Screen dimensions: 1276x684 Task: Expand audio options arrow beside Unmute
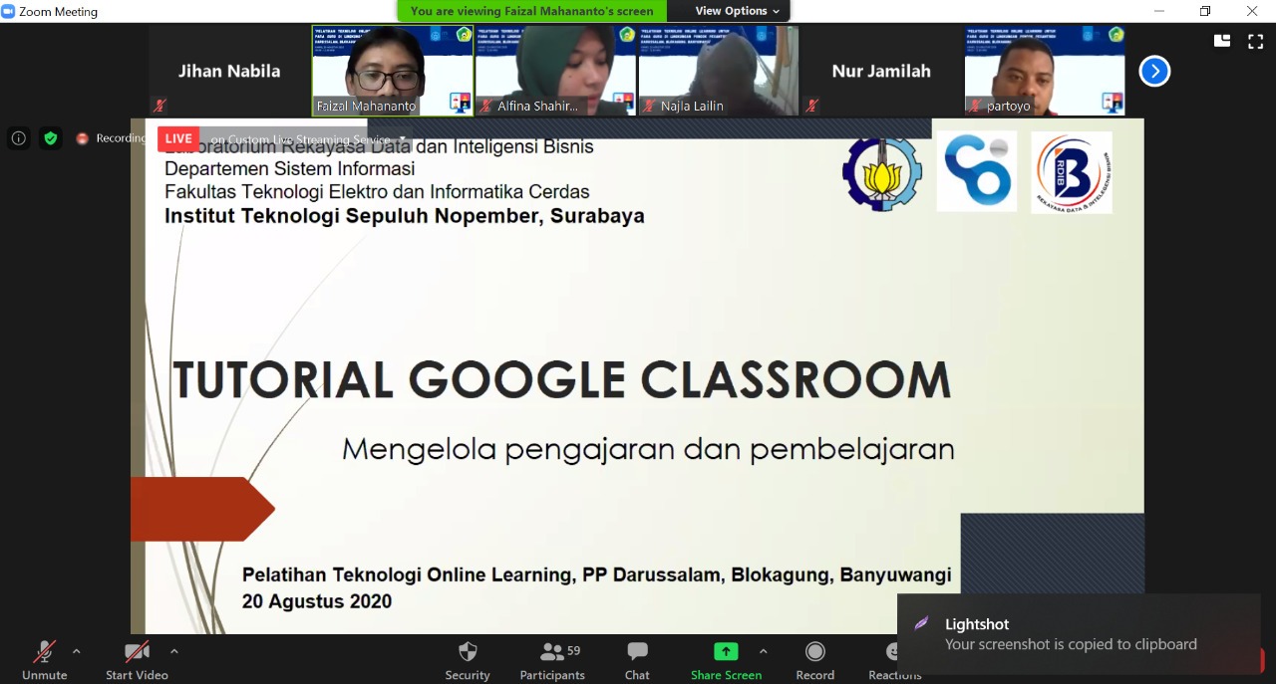pyautogui.click(x=77, y=652)
